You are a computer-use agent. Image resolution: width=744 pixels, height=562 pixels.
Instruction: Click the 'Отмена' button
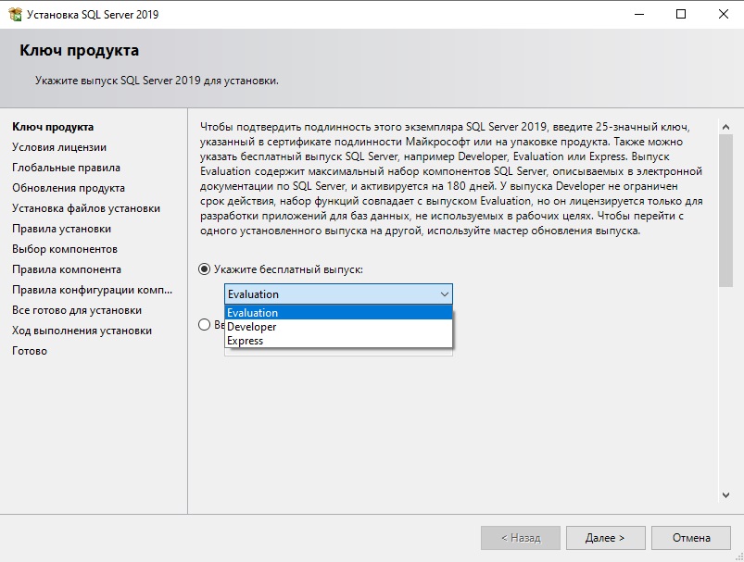[691, 538]
